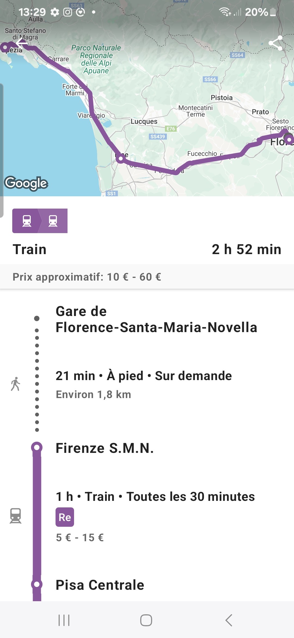294x638 pixels.
Task: Tap the approximate price bar
Action: [147, 277]
